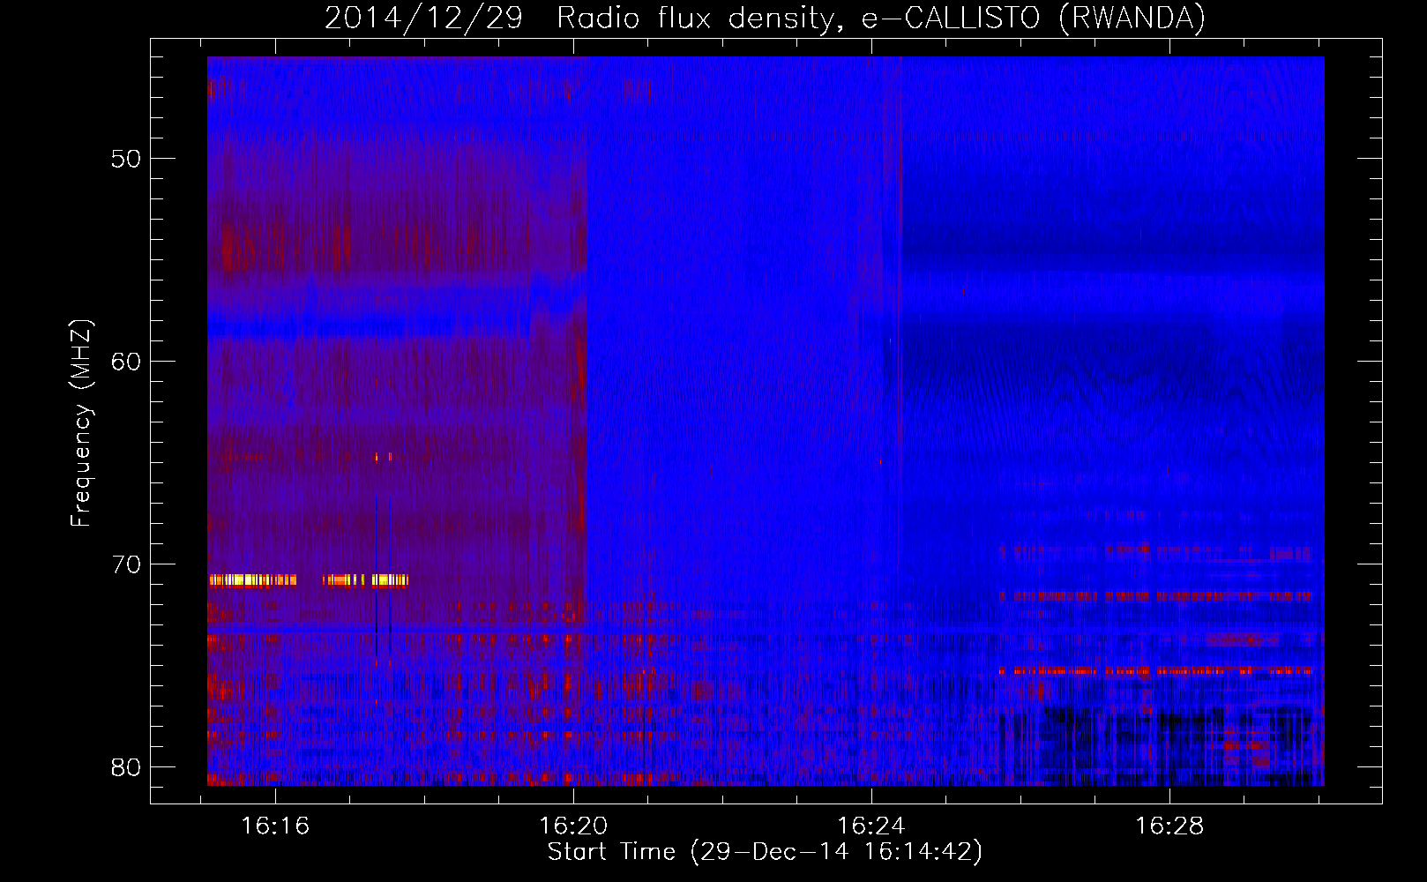Screen dimensions: 1427x882
Task: Click the 'Frequency (MHZ)' axis label
Action: pyautogui.click(x=81, y=423)
